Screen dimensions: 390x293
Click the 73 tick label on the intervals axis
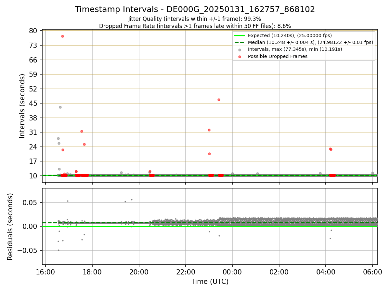(34, 45)
